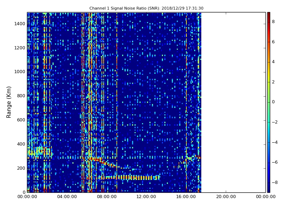This screenshot has width=284, height=213.
Task: Click the y-axis tick label '200'
Action: point(21,168)
